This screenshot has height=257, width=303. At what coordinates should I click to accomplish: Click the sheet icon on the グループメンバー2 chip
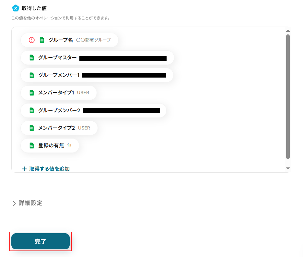(x=31, y=110)
